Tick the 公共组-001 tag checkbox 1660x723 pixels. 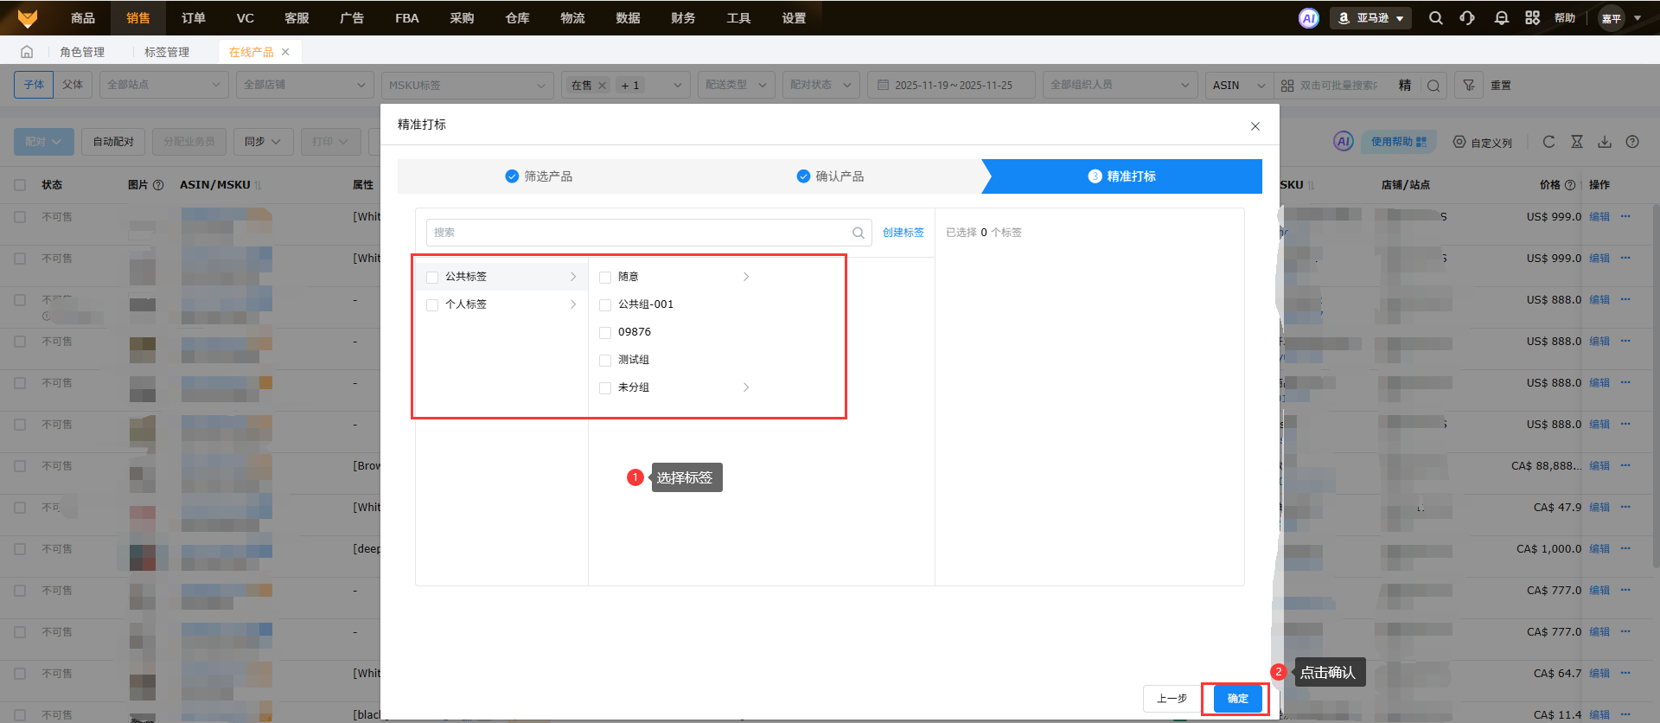605,305
